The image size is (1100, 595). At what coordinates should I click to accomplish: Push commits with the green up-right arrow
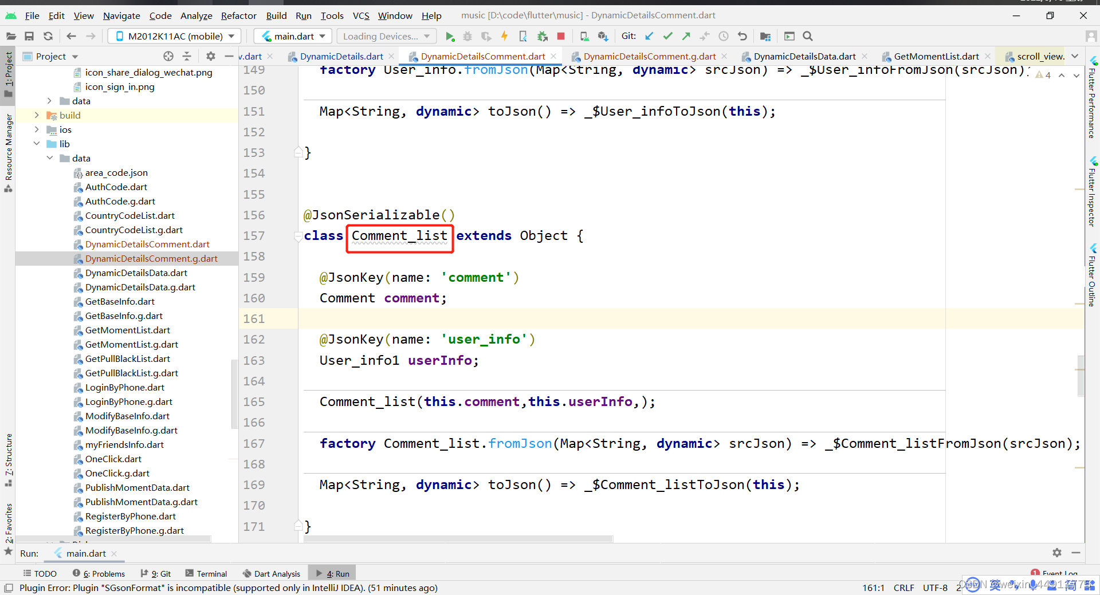[x=686, y=36]
